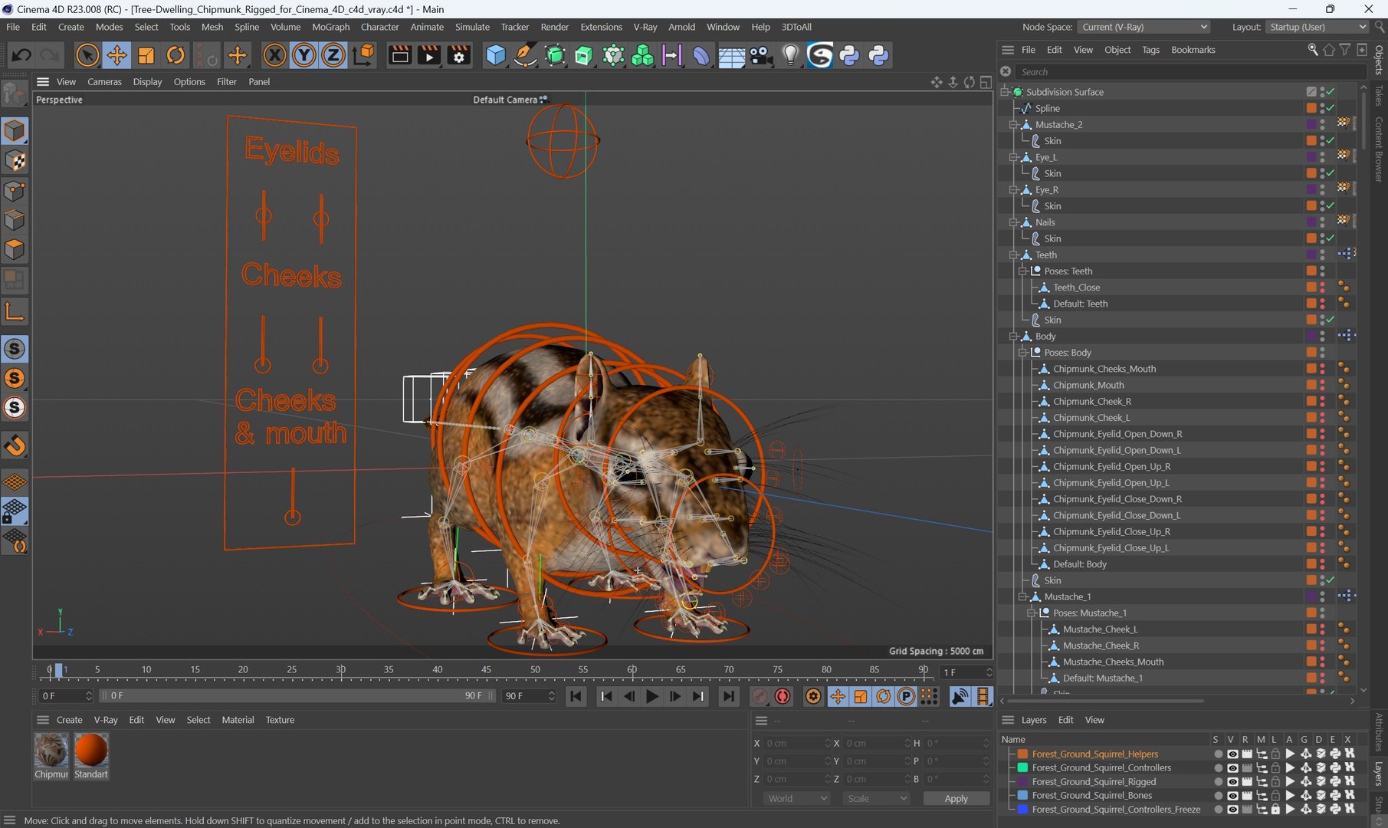1388x828 pixels.
Task: Select the Chipmunk material thumbnail
Action: pos(51,750)
